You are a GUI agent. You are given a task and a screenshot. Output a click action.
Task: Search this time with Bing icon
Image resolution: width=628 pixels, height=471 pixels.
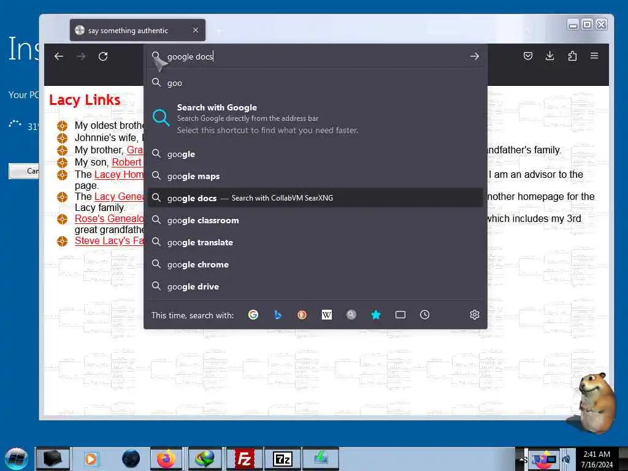(278, 315)
